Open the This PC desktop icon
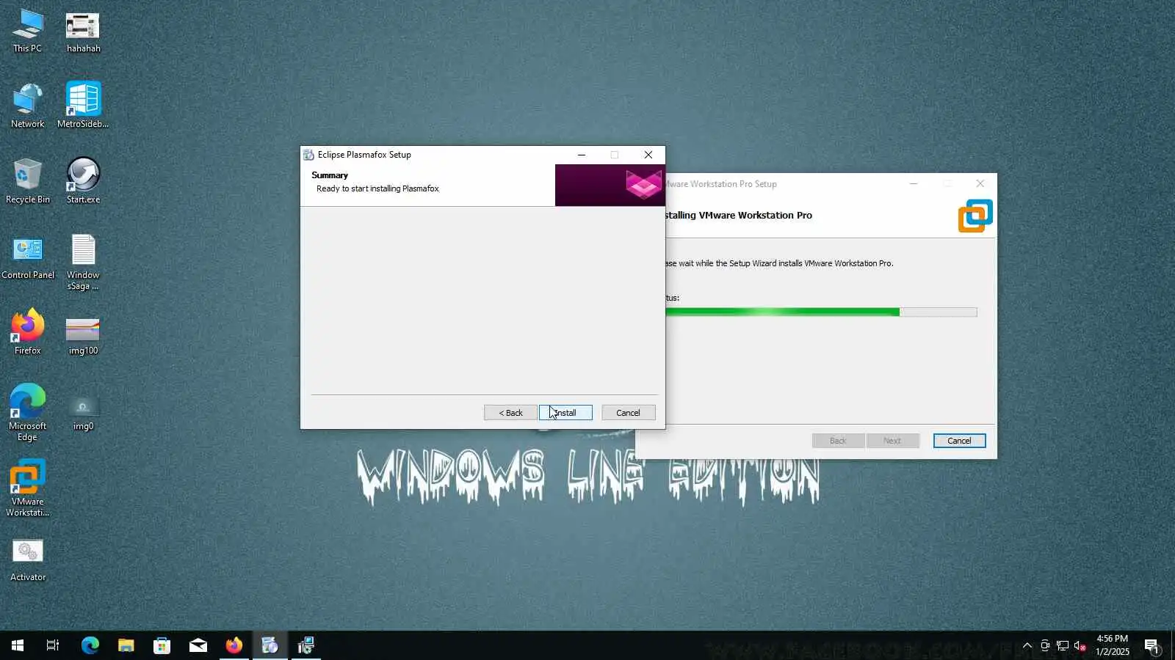This screenshot has width=1175, height=660. pos(27,31)
